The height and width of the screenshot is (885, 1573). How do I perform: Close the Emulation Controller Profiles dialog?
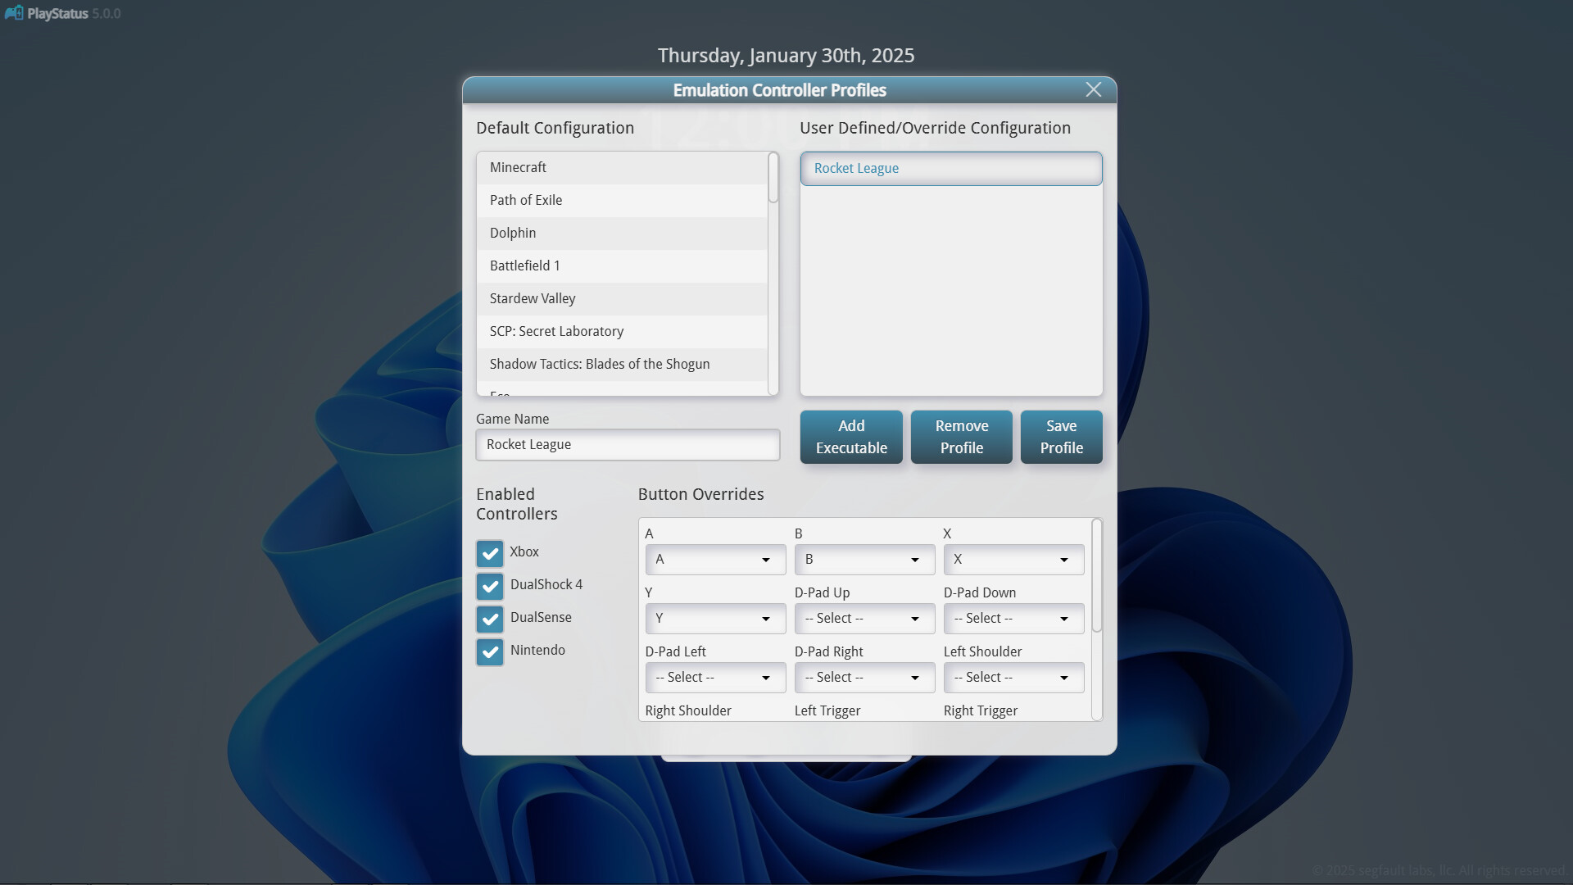1094,89
